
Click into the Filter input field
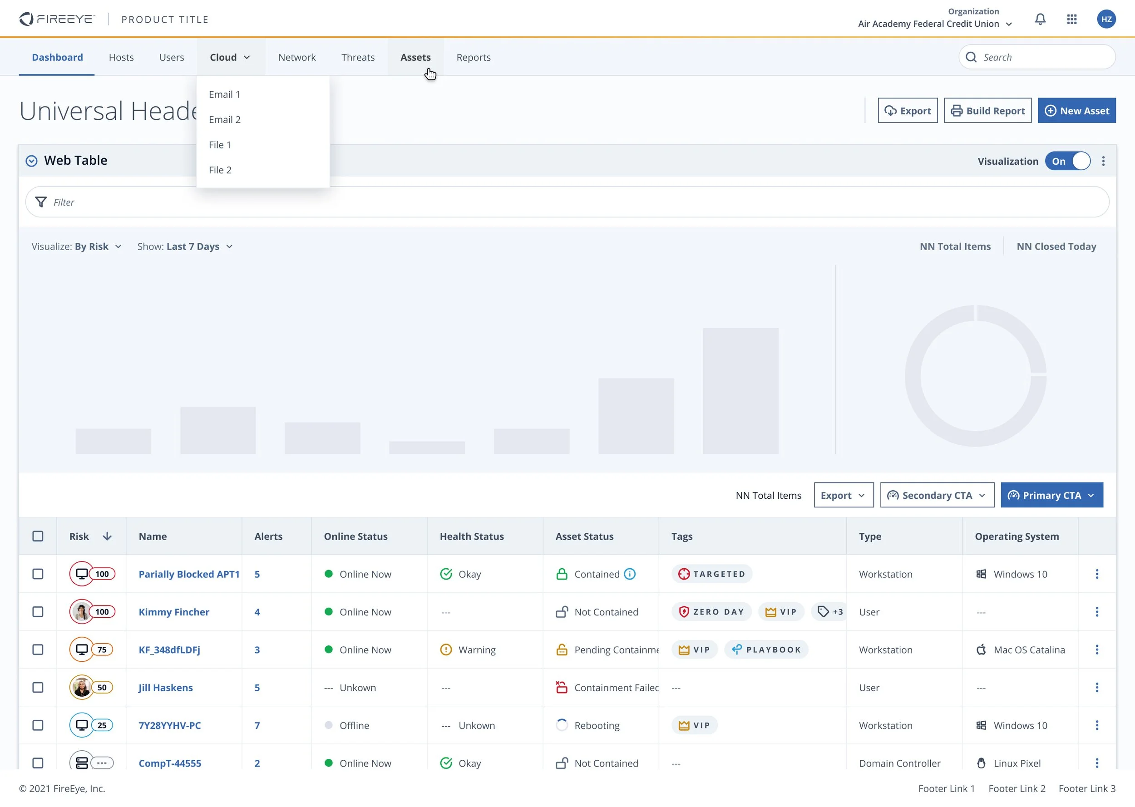[x=567, y=202]
